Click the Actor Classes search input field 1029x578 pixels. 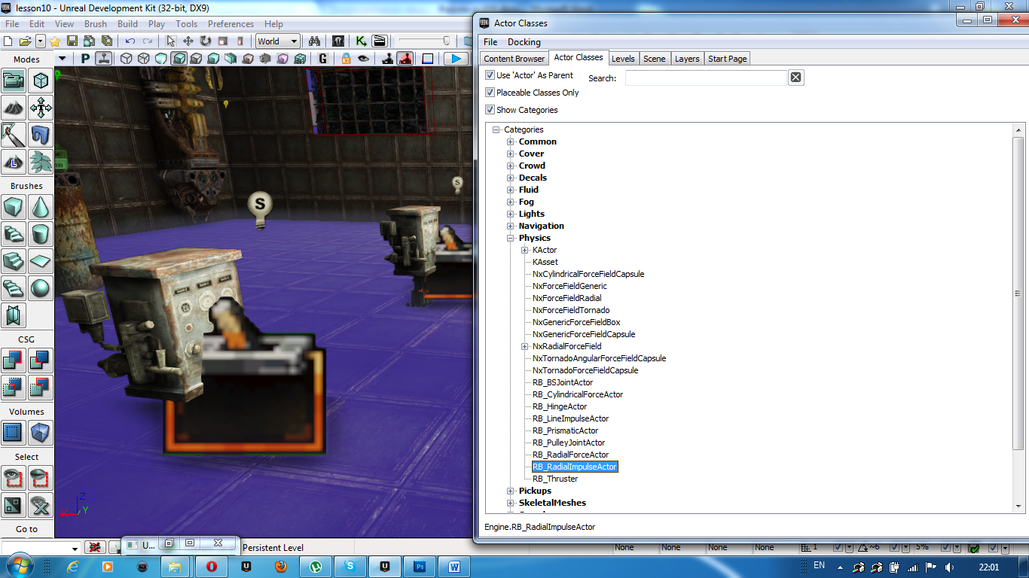(706, 78)
